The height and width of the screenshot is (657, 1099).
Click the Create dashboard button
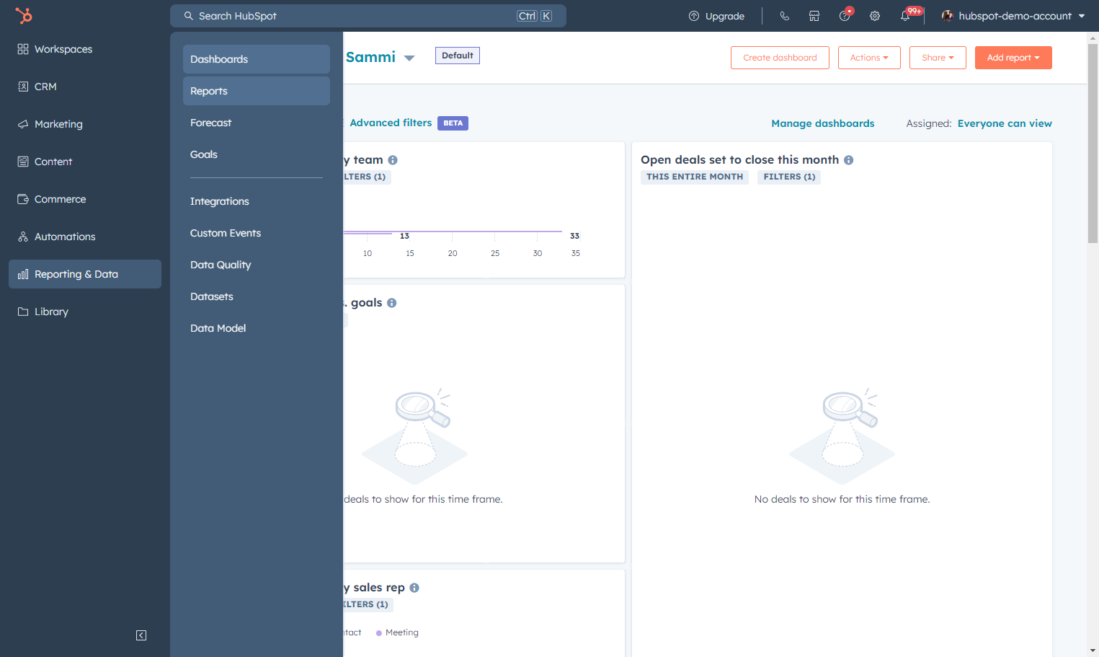pos(780,58)
